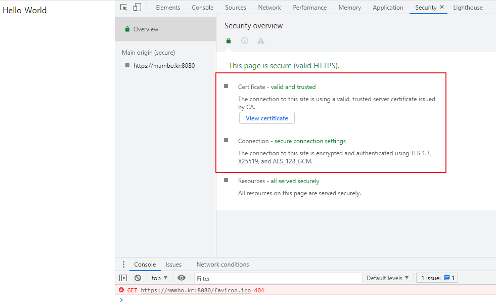Click the console Filter input field
The image size is (496, 306).
pyautogui.click(x=278, y=278)
